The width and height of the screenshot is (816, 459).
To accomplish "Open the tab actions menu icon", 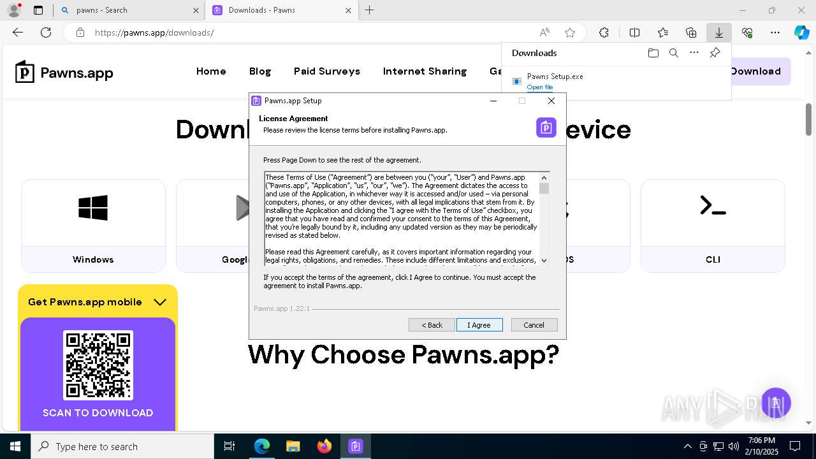I will point(38,10).
